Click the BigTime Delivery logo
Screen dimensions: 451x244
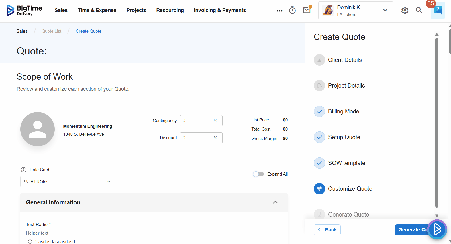click(24, 10)
